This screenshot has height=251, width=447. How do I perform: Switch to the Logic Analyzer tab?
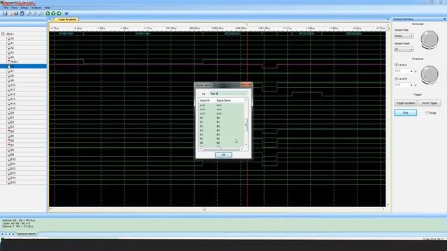click(67, 20)
